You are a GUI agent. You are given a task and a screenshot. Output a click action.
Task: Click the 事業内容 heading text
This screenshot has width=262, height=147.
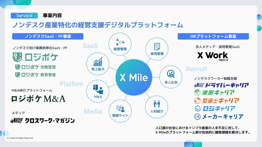coord(52,15)
